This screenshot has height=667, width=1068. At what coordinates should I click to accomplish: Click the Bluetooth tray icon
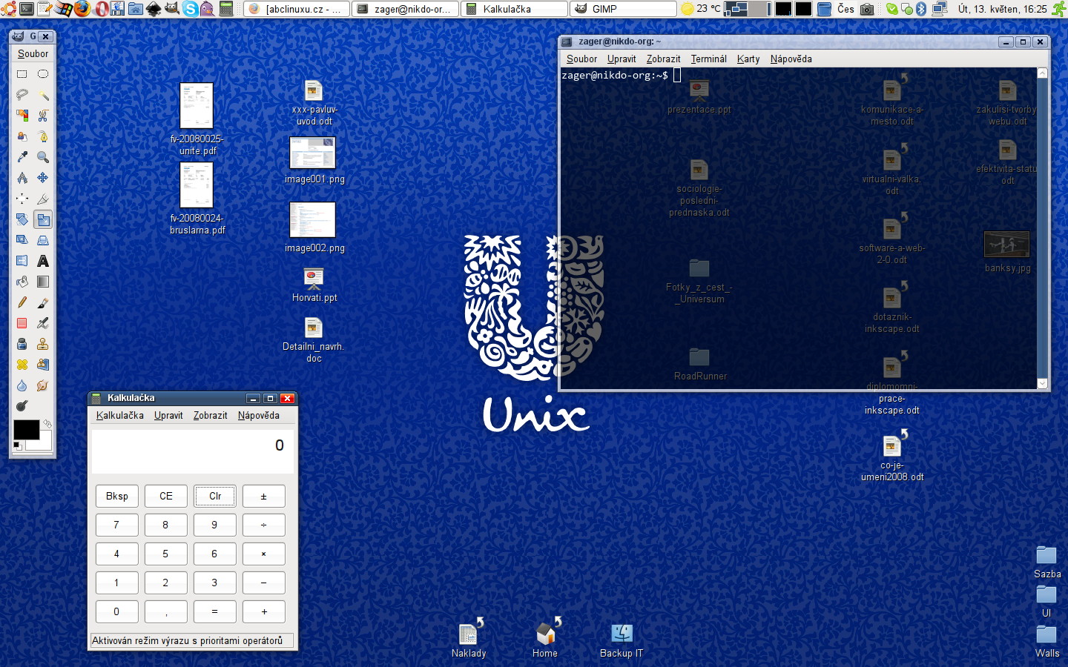tap(921, 9)
